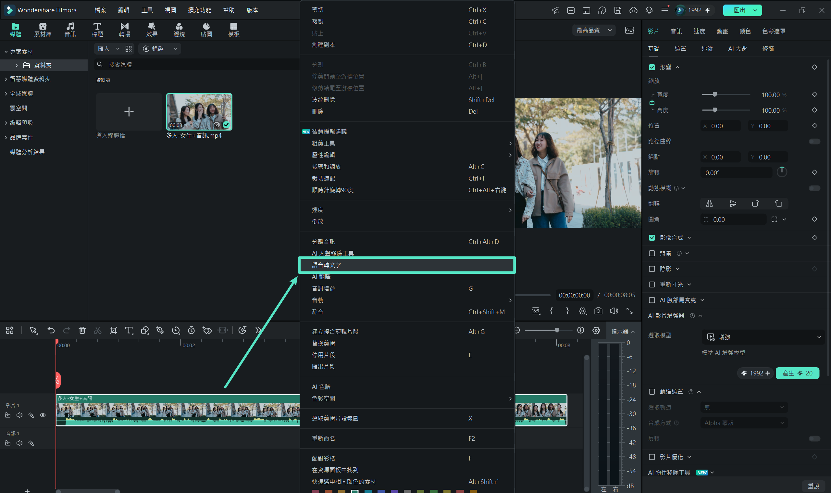Hide the 影片 1 track with eye icon
Image resolution: width=831 pixels, height=493 pixels.
pyautogui.click(x=43, y=415)
